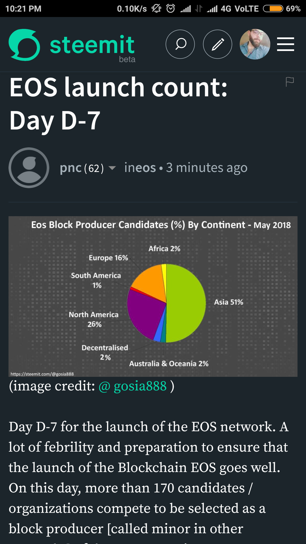Expand dropdown arrow next to pnc
The width and height of the screenshot is (306, 544).
(x=112, y=168)
